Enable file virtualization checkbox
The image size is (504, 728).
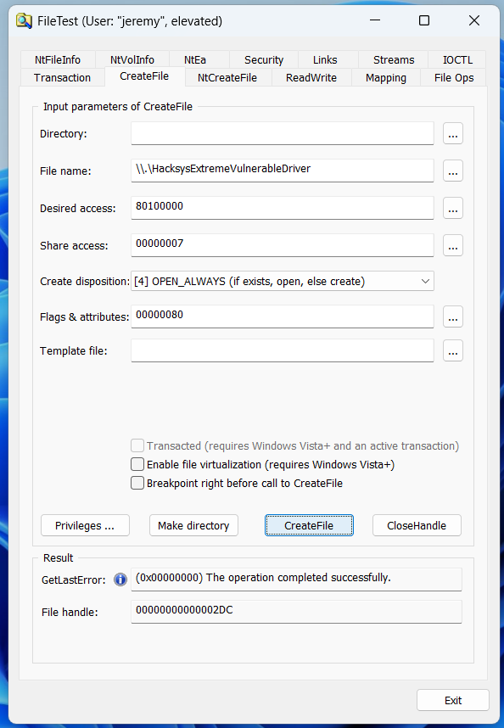click(137, 464)
